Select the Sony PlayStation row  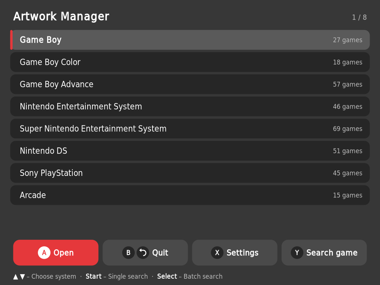190,173
